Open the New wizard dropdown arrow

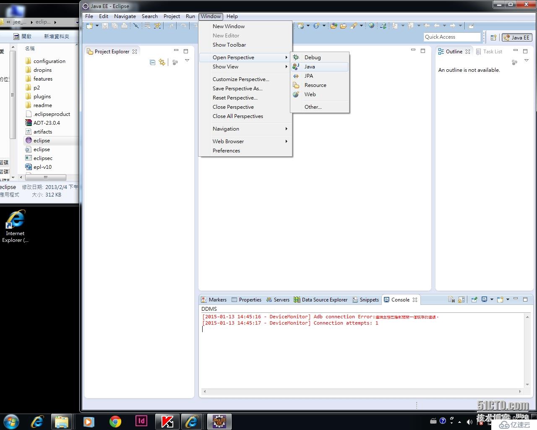pos(97,26)
